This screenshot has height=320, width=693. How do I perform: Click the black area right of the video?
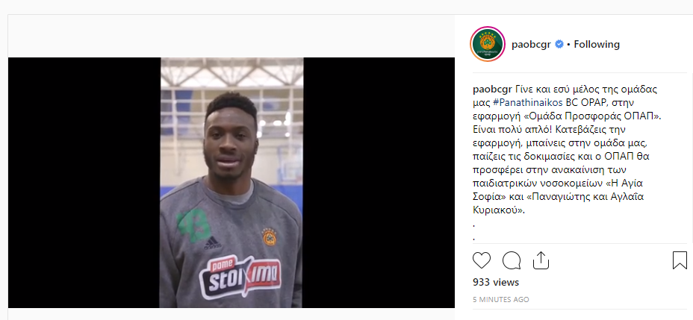[x=379, y=182]
